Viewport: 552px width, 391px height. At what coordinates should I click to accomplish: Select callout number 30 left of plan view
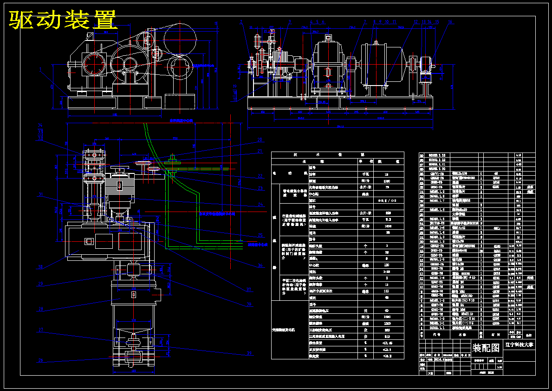(40, 267)
